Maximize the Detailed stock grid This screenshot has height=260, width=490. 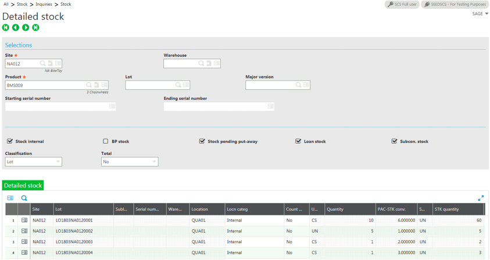point(481,198)
